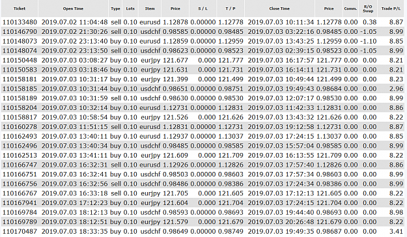Select ticket number 110148074

pyautogui.click(x=20, y=51)
